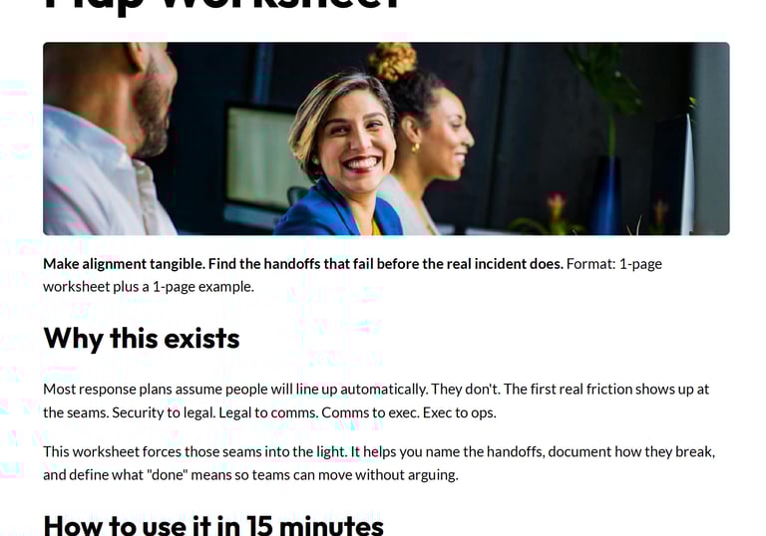This screenshot has height=536, width=766.
Task: Click the 'How to use it in 15 minutes' heading
Action: pos(213,525)
